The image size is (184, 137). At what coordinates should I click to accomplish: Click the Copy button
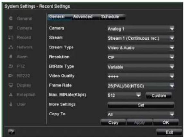(x=113, y=123)
